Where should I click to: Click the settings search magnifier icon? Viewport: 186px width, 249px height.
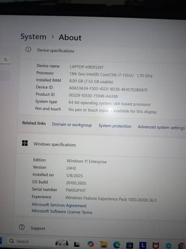tap(6, 60)
